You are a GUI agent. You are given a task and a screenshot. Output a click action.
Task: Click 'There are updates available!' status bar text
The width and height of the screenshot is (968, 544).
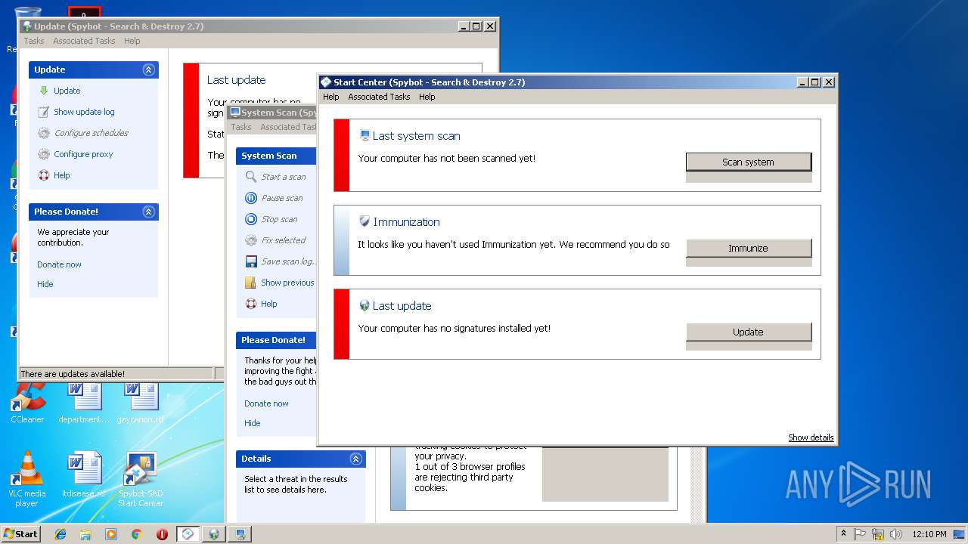click(73, 374)
